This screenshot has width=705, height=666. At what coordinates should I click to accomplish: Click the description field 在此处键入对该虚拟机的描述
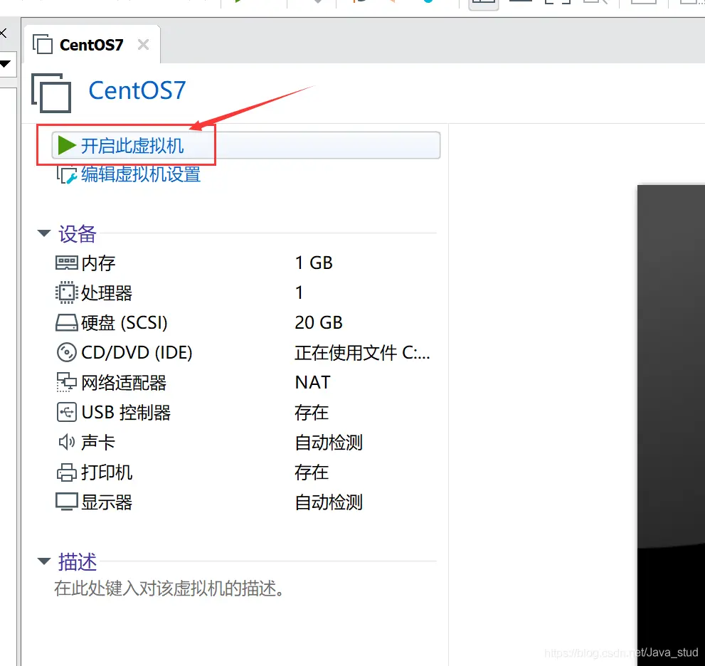[169, 588]
